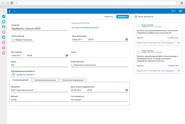Click the briefcase icon in left sidebar
This screenshot has height=124, width=185.
[x=4, y=22]
